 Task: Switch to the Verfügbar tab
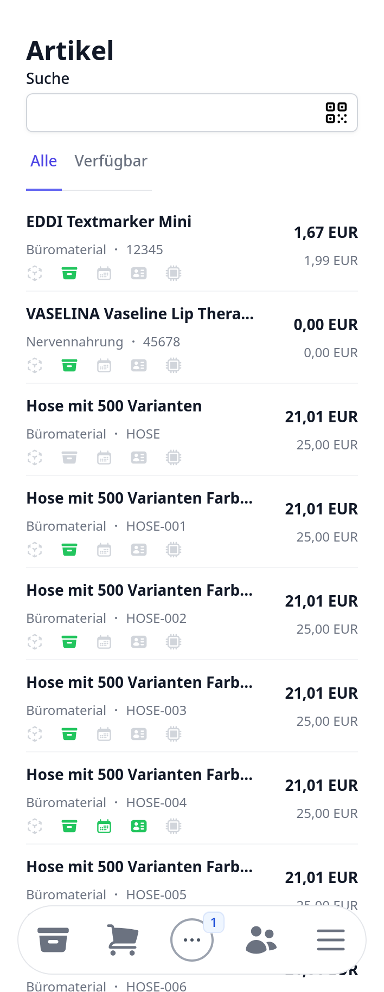point(111,162)
